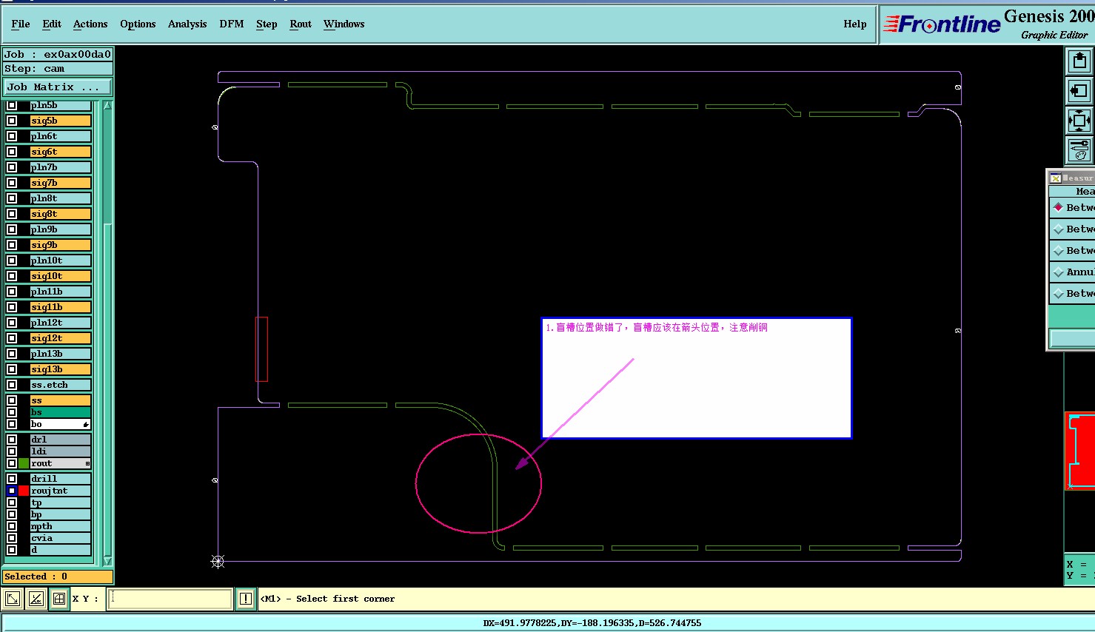
Task: Toggle display of layer drl
Action: click(12, 440)
